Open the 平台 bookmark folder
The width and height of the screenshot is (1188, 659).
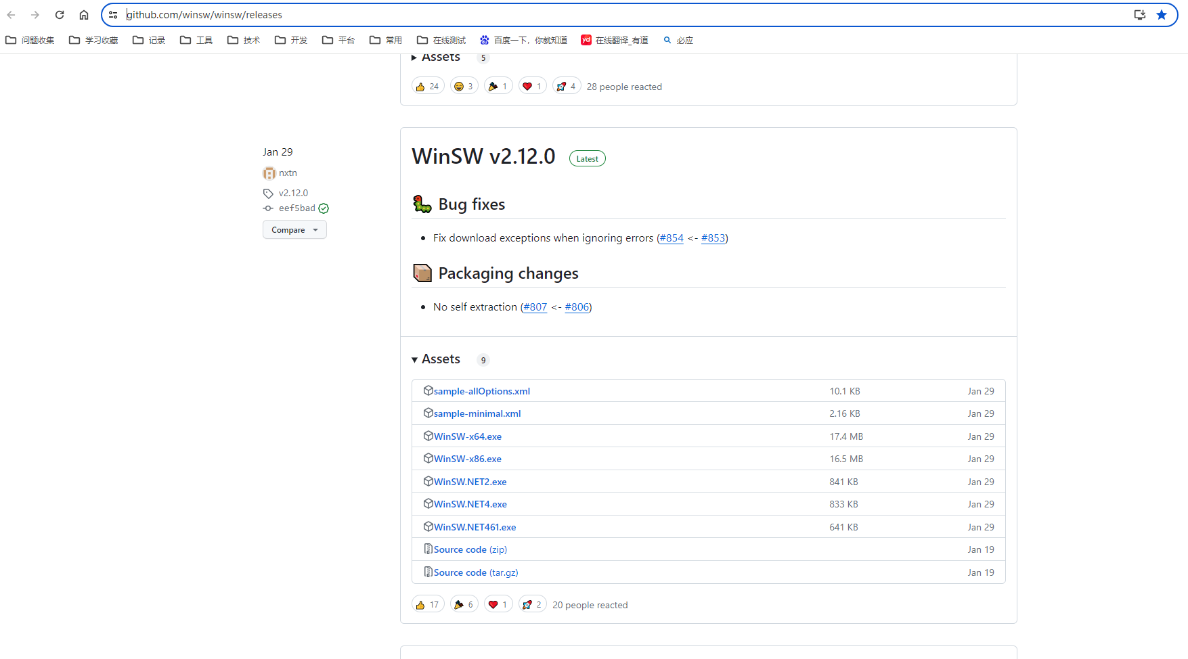pos(338,41)
